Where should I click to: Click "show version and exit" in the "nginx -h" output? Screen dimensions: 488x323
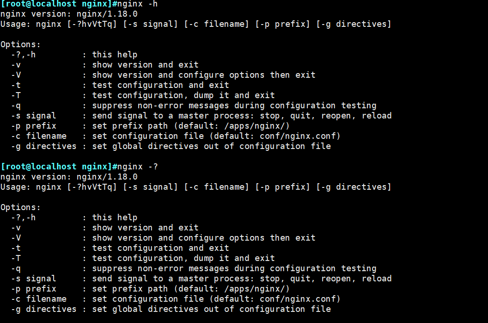coord(145,65)
